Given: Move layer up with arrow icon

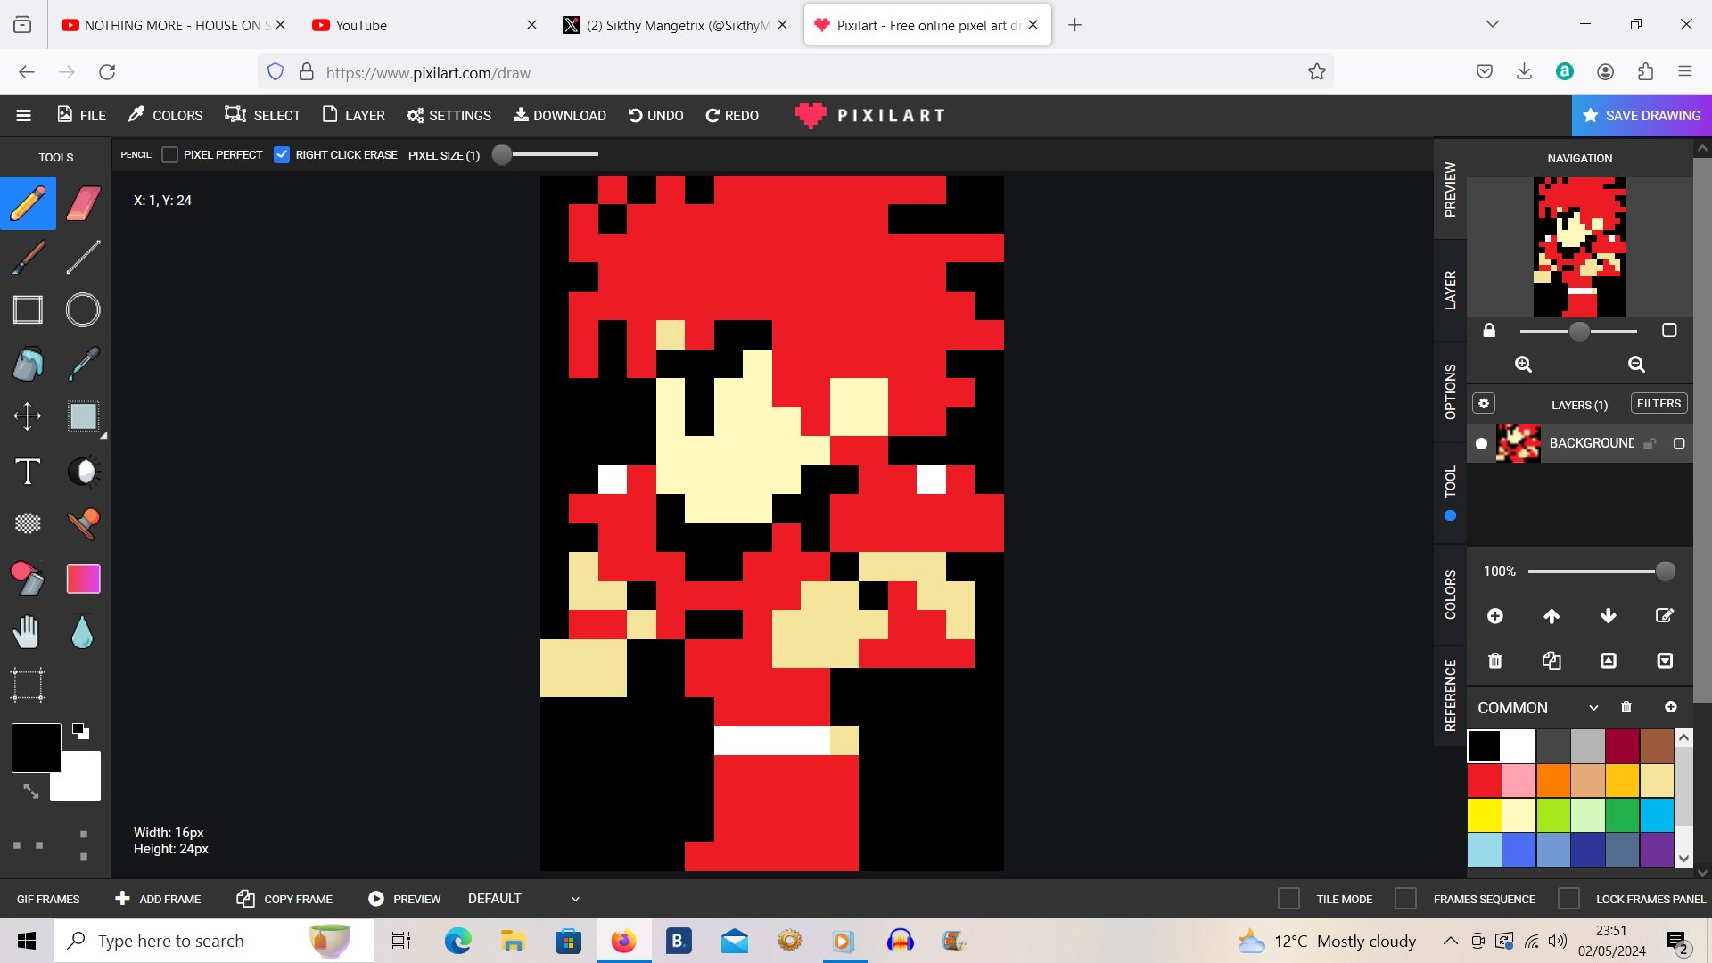Looking at the screenshot, I should coord(1551,616).
